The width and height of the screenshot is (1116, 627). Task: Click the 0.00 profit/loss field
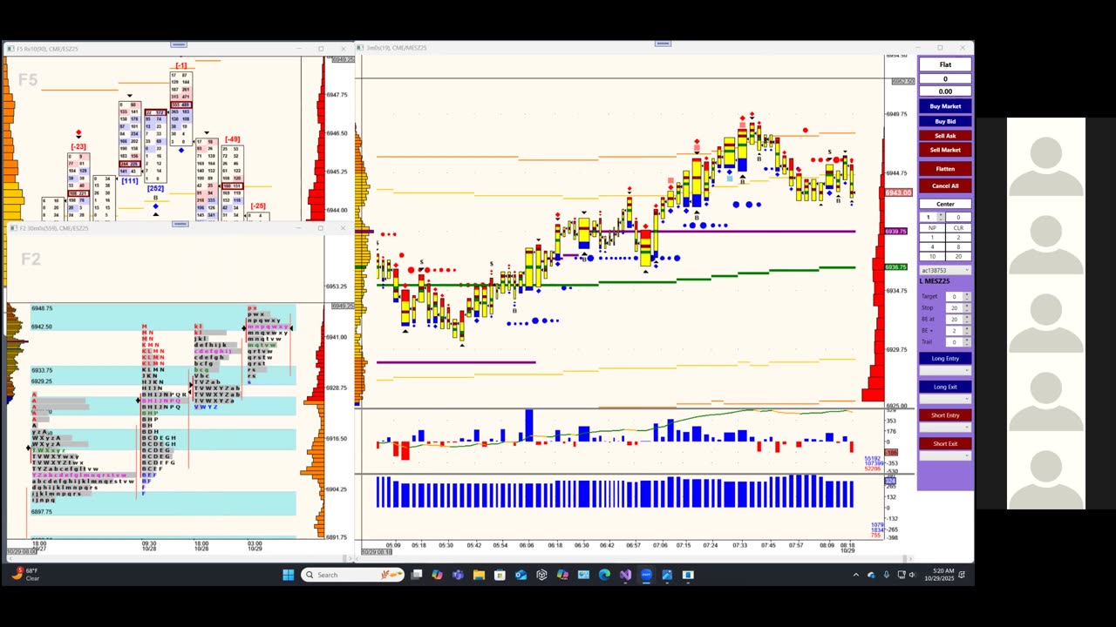pos(945,91)
